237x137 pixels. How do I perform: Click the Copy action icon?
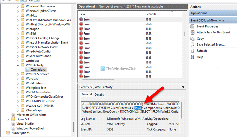click(192, 39)
